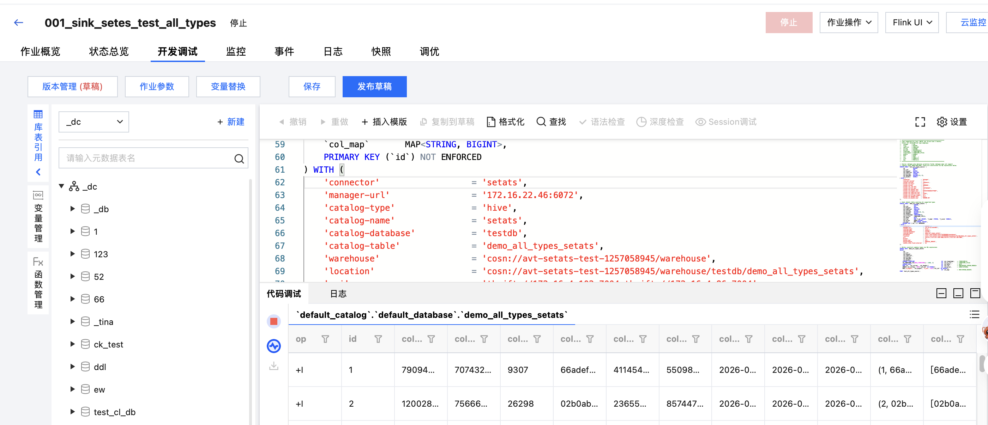Open the 函数管理 Fx panel icon

pyautogui.click(x=38, y=262)
